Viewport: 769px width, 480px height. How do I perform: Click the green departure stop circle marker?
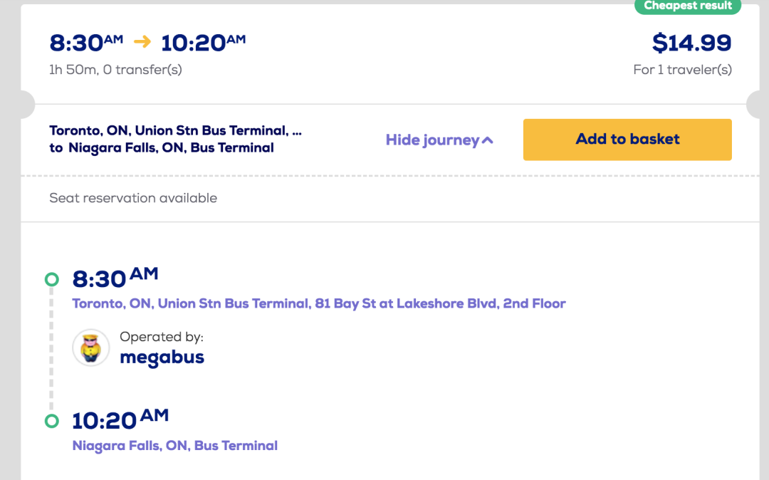[x=51, y=279]
